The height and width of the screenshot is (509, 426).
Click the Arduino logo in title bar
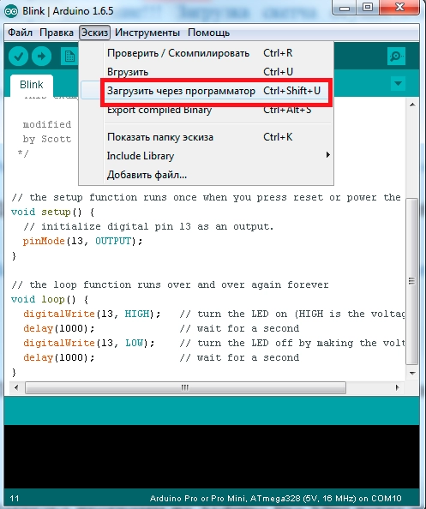pyautogui.click(x=11, y=11)
